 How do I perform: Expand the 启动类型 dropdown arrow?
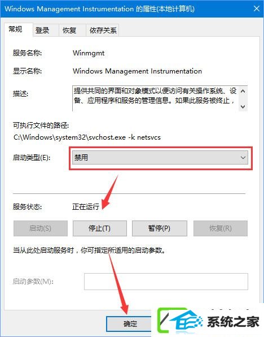coord(243,158)
